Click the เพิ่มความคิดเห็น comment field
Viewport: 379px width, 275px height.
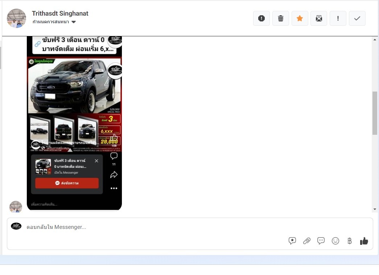point(44,204)
